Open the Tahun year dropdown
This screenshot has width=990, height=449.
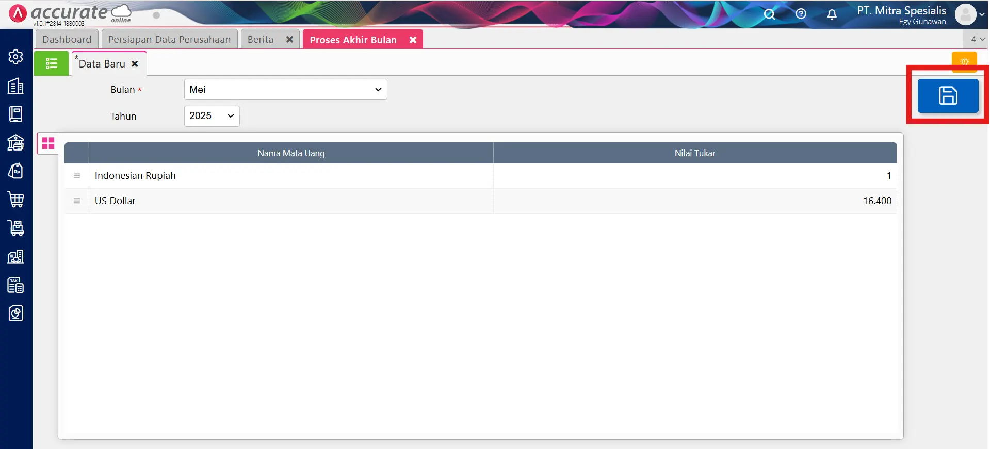click(212, 116)
